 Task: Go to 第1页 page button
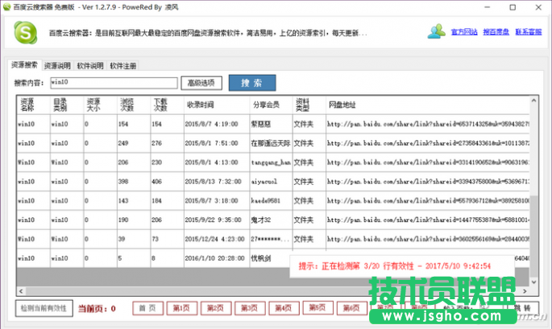coord(181,308)
